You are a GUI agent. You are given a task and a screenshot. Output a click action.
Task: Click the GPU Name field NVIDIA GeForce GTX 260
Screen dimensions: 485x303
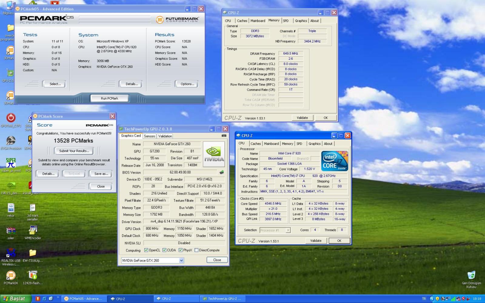(172, 144)
